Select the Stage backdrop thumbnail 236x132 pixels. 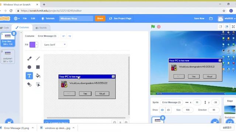(x=230, y=110)
